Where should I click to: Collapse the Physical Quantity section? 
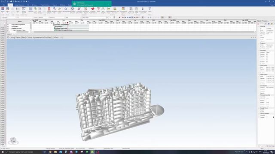point(259,95)
